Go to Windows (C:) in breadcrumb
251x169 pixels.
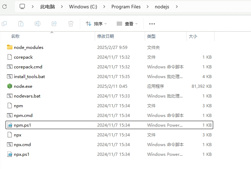[x=83, y=7]
